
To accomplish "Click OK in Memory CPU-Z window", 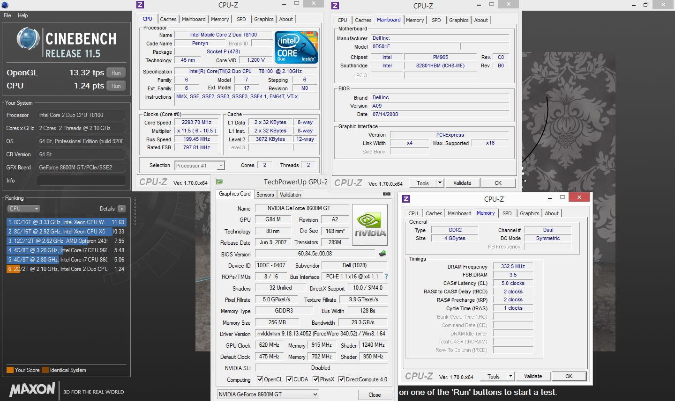I will click(x=569, y=376).
